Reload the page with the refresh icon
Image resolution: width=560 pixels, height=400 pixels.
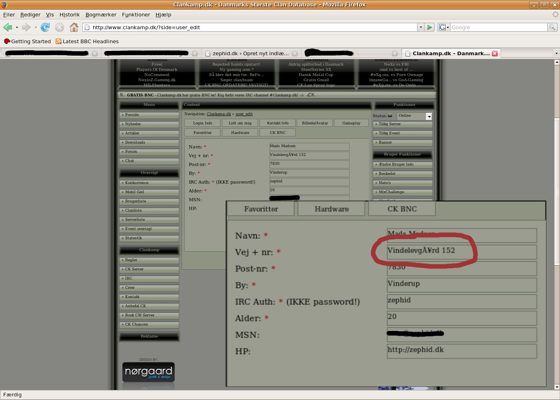(45, 27)
